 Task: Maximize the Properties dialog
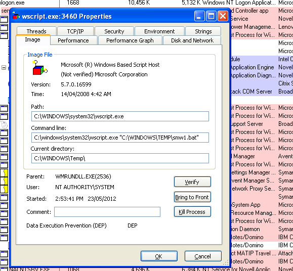pyautogui.click(x=211, y=16)
